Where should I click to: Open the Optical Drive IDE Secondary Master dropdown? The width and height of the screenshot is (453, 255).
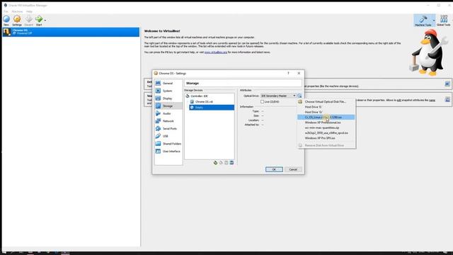pyautogui.click(x=278, y=96)
